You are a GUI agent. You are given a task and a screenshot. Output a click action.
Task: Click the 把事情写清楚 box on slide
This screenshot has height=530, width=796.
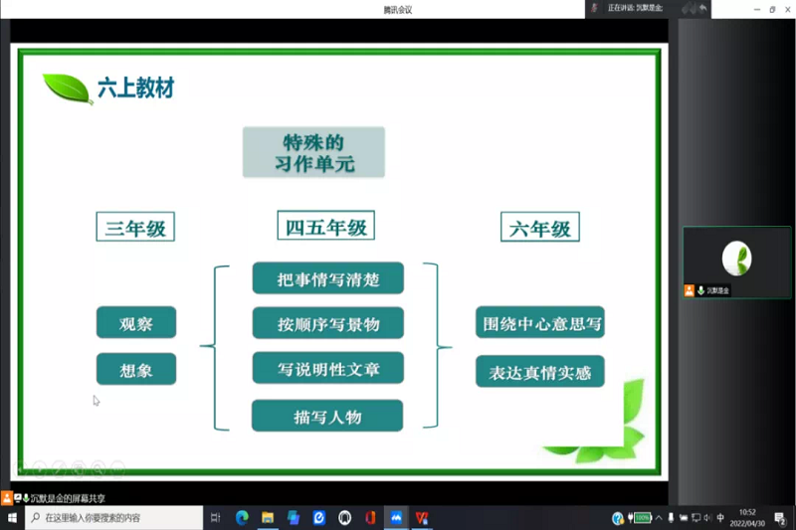point(327,278)
